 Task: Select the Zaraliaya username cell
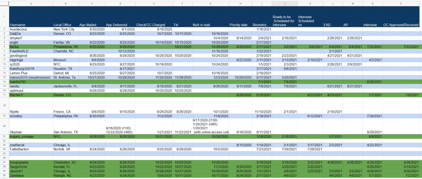click(x=31, y=175)
